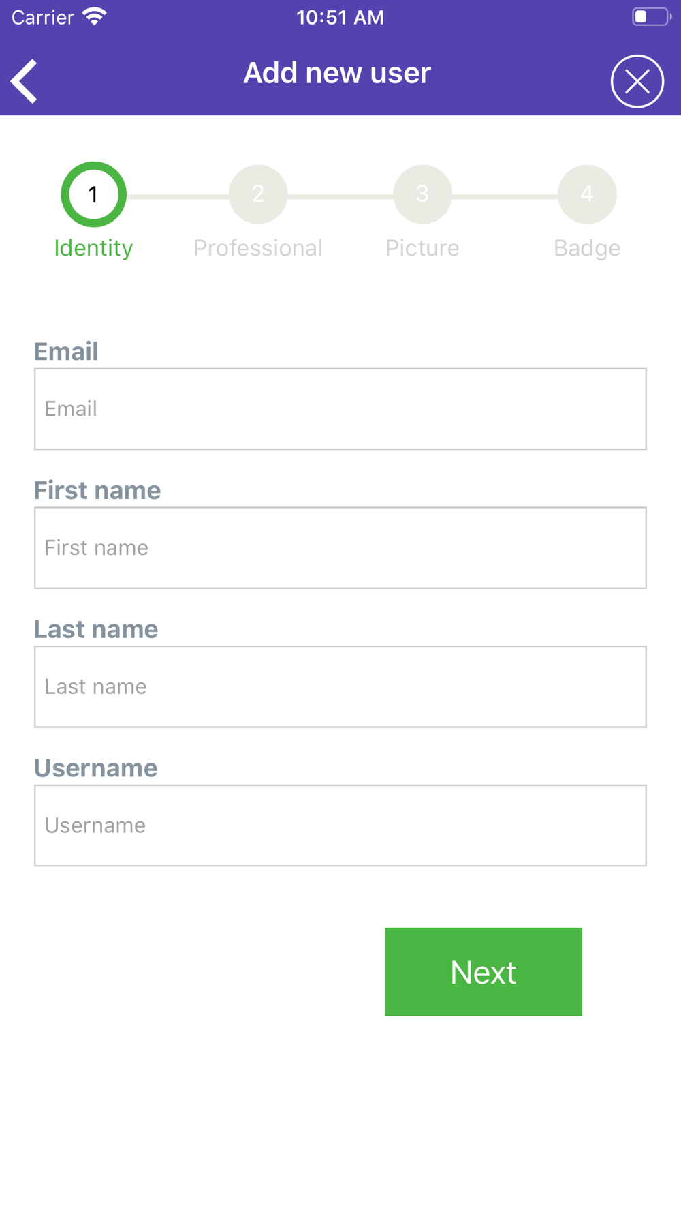This screenshot has height=1212, width=681.
Task: Close the Add new user screen
Action: click(637, 82)
